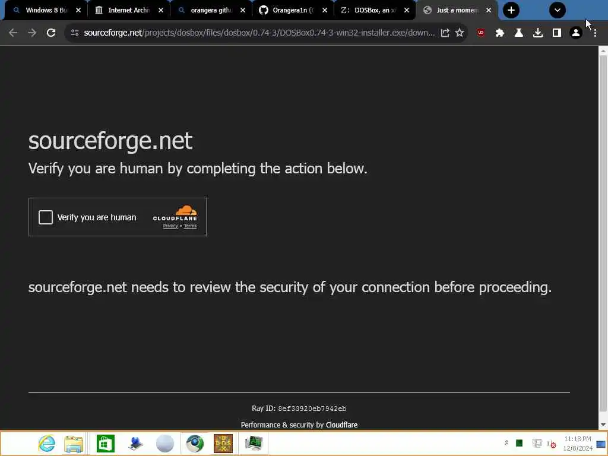The width and height of the screenshot is (608, 456).
Task: Open the muted volume tray icon
Action: click(552, 444)
